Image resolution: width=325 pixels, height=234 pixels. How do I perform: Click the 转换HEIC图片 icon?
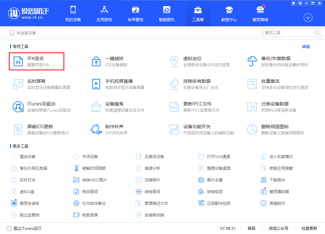click(x=76, y=180)
